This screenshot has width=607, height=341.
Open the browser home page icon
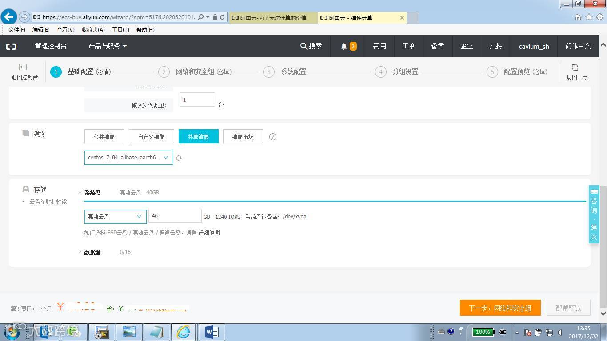click(x=578, y=17)
